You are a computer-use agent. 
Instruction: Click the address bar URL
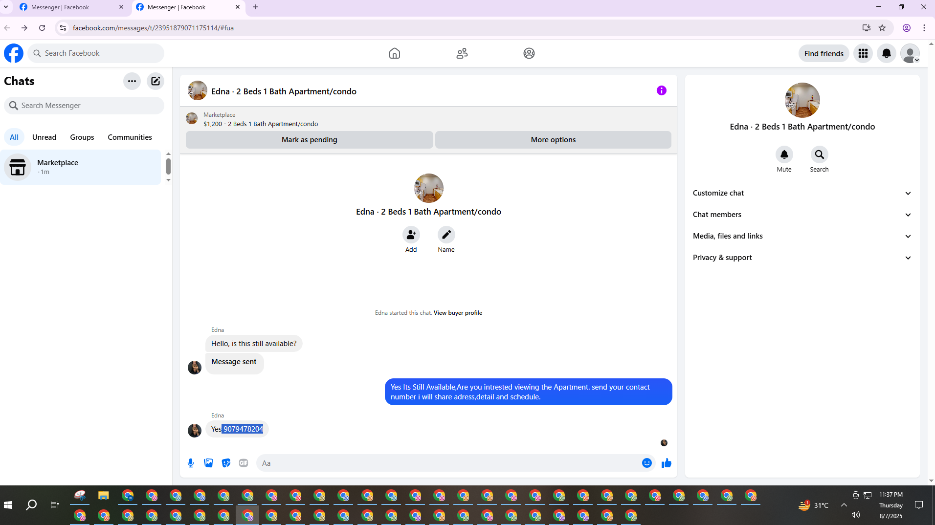(153, 28)
